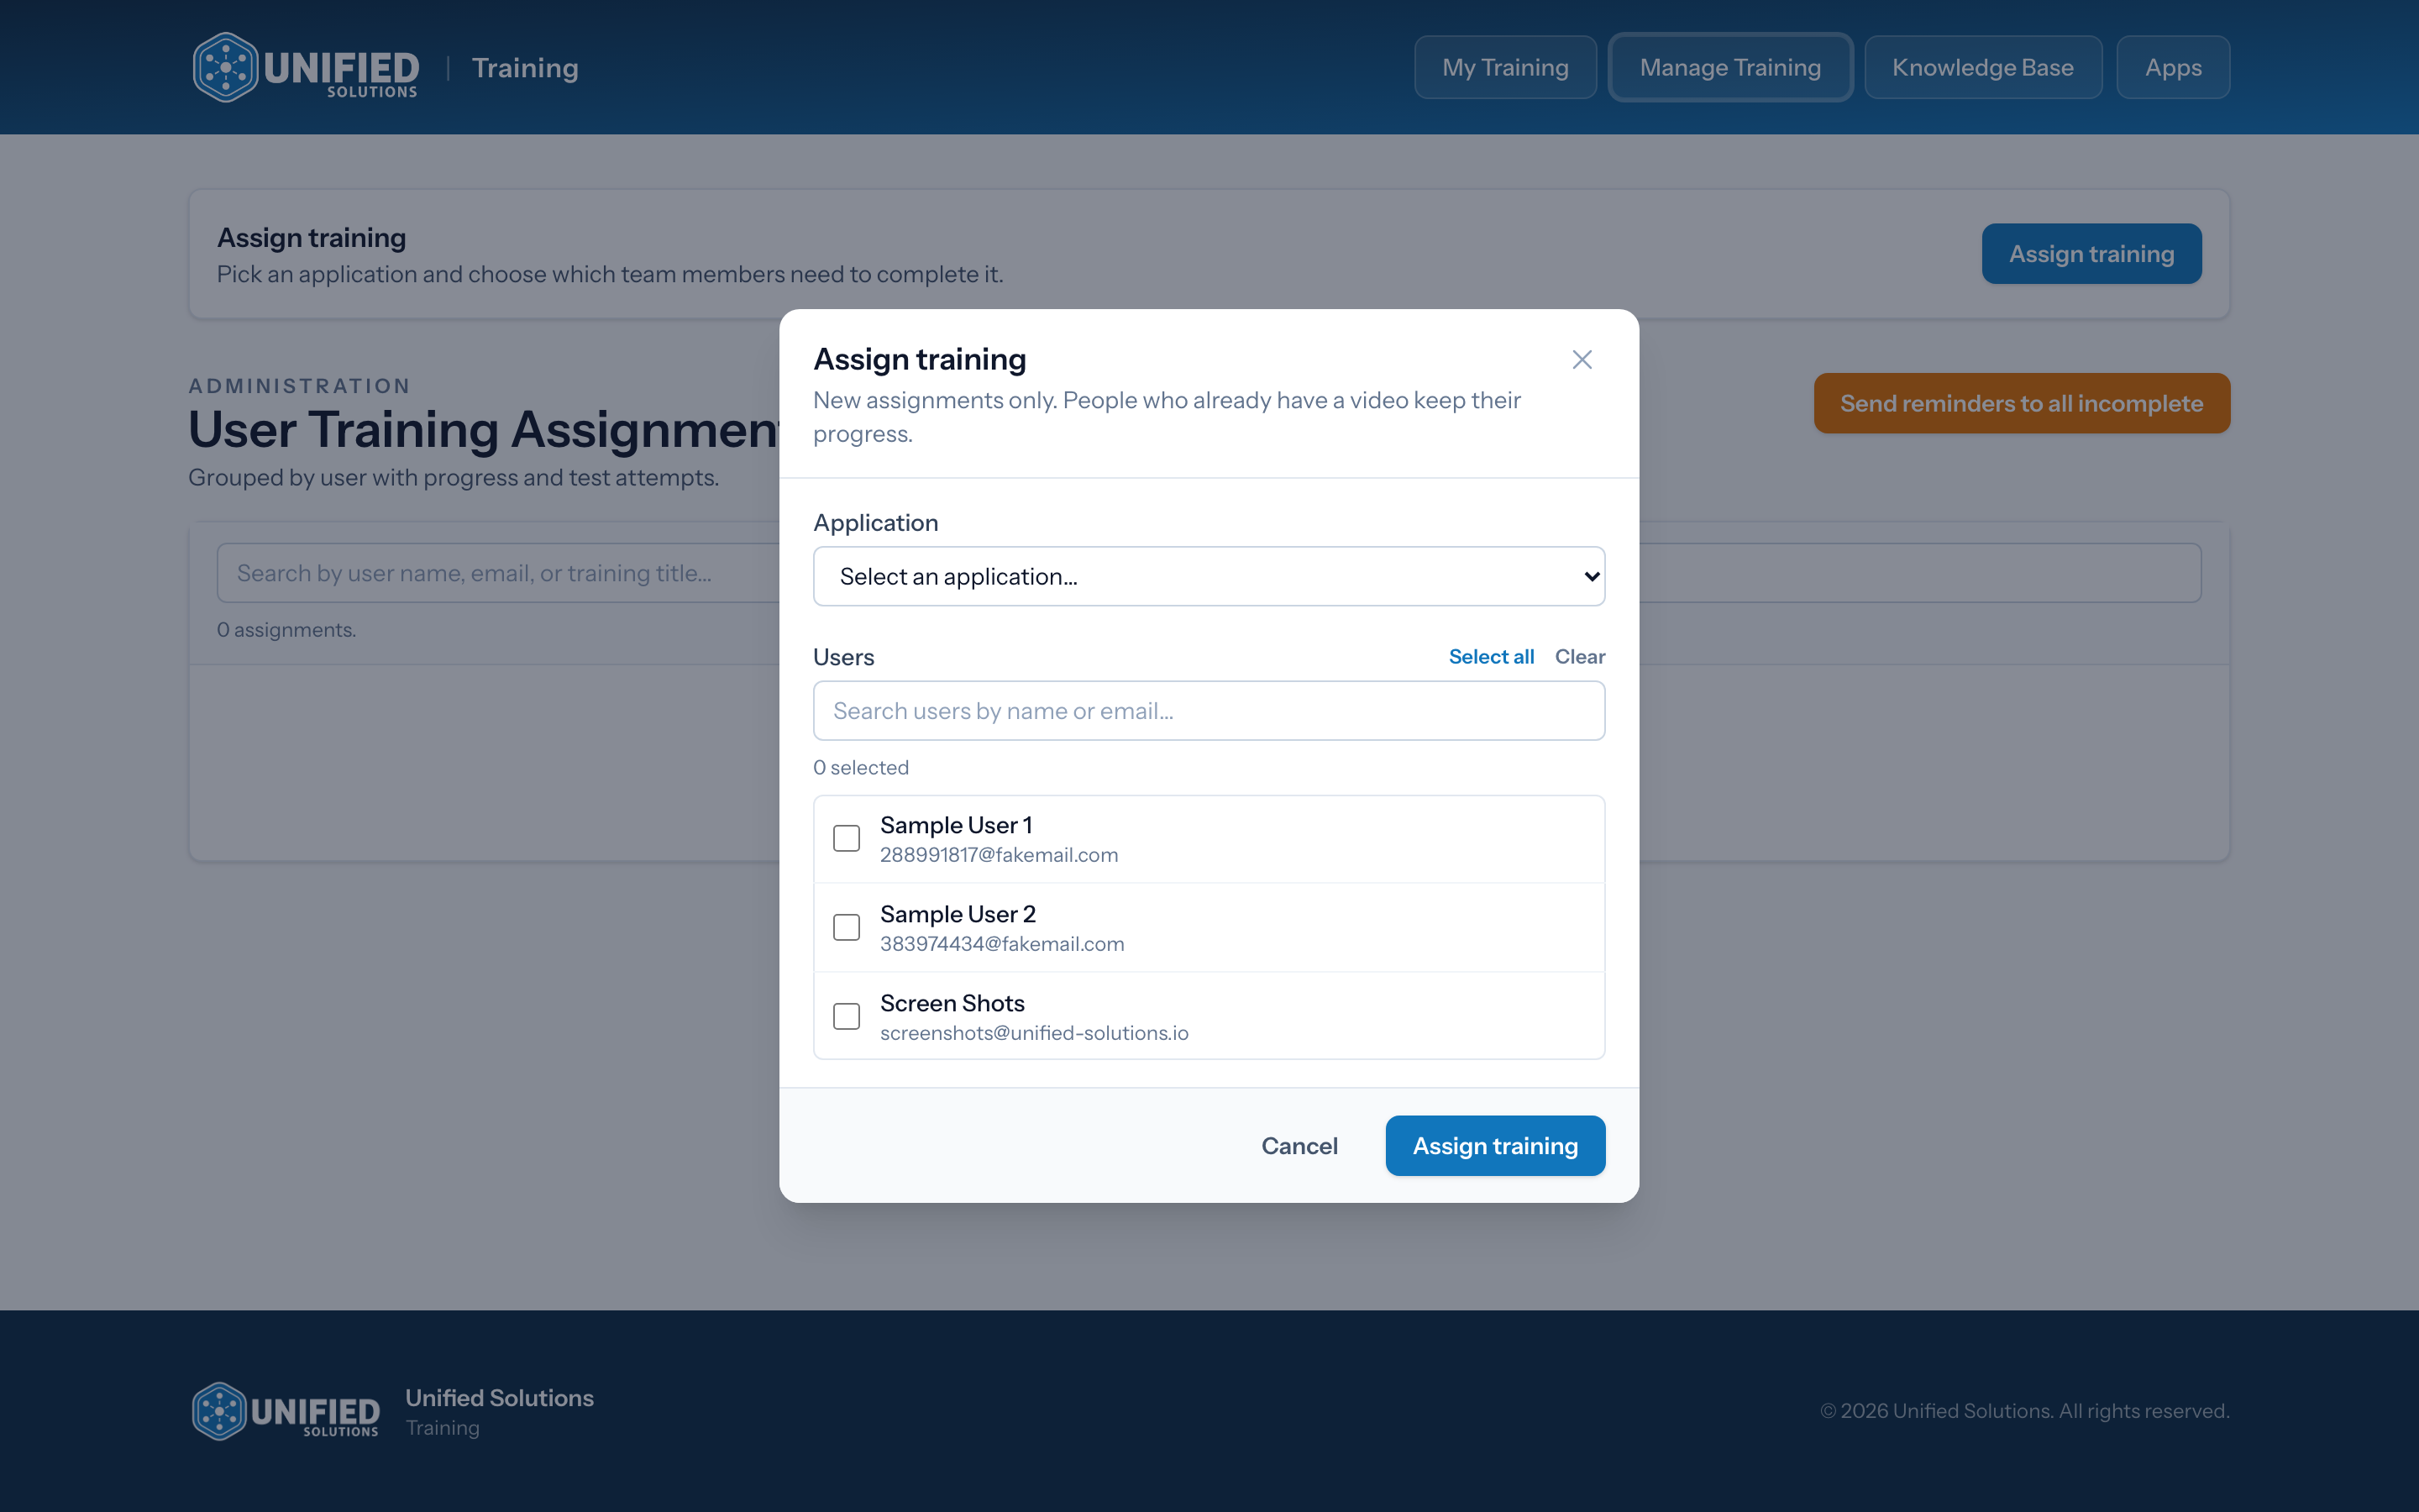The image size is (2419, 1512).
Task: Click the page's top-right Assign training button
Action: 2091,254
